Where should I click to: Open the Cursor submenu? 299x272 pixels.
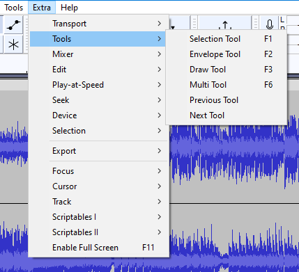[98, 186]
